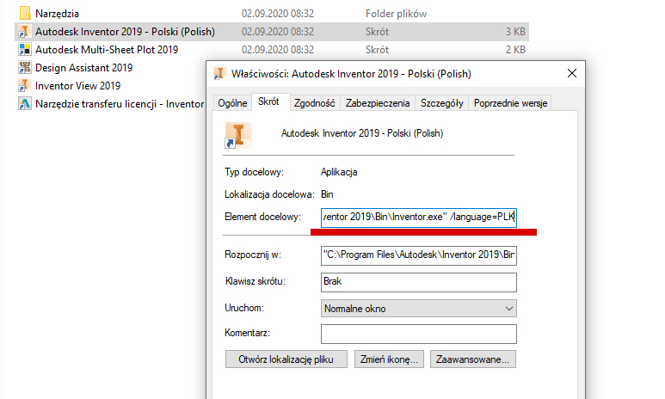Click the Narzędzie transferu licencji icon
665x399 pixels.
(x=25, y=103)
